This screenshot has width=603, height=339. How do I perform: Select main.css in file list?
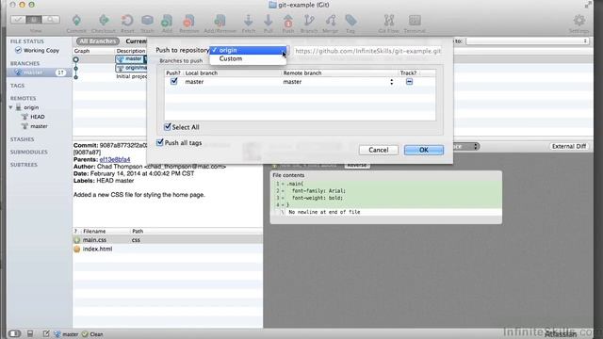[168, 240]
